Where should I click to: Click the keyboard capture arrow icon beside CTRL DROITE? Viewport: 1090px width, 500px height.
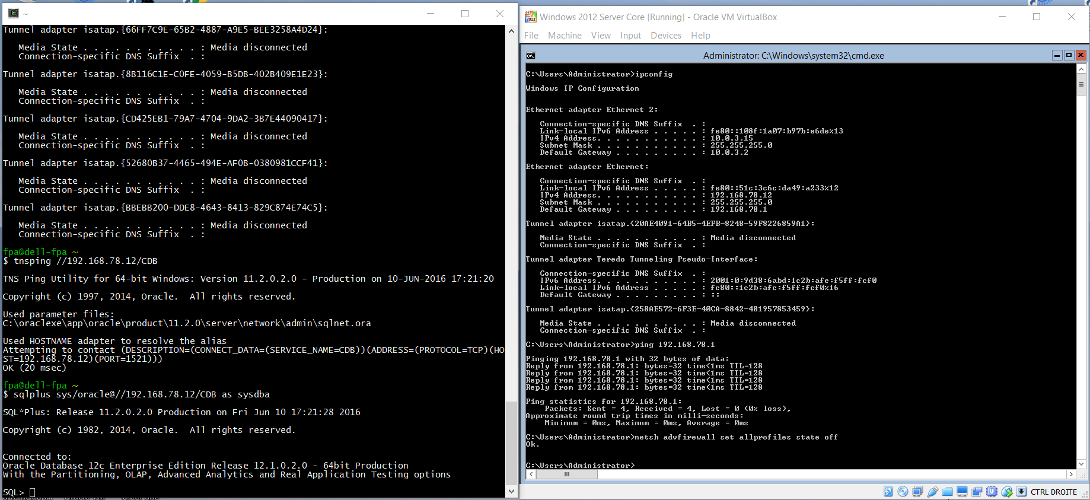click(1021, 492)
